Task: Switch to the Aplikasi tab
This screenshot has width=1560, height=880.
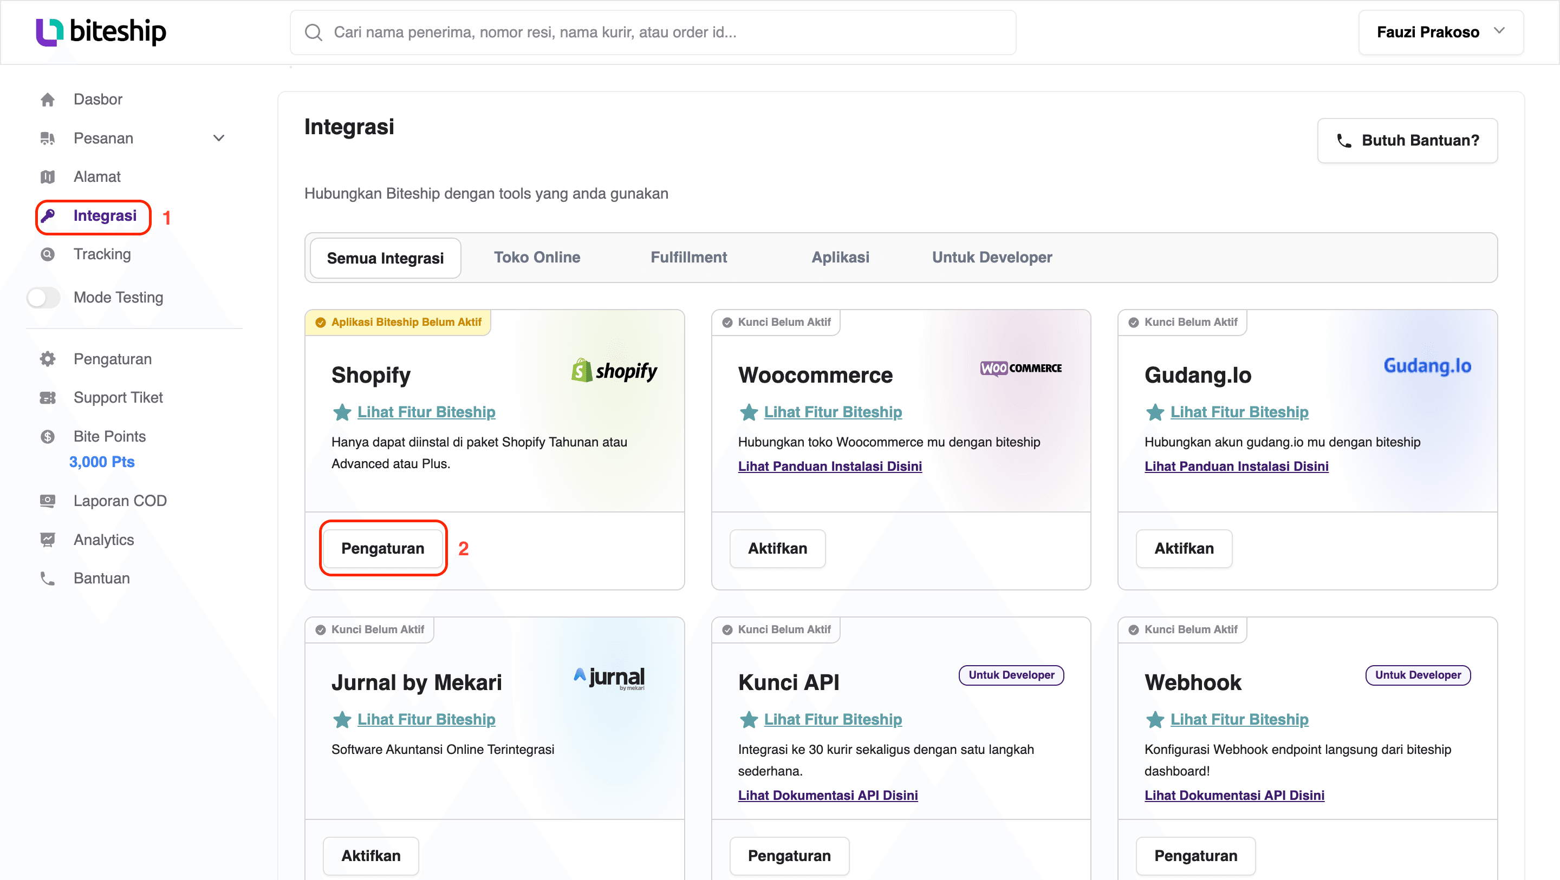Action: [x=841, y=257]
